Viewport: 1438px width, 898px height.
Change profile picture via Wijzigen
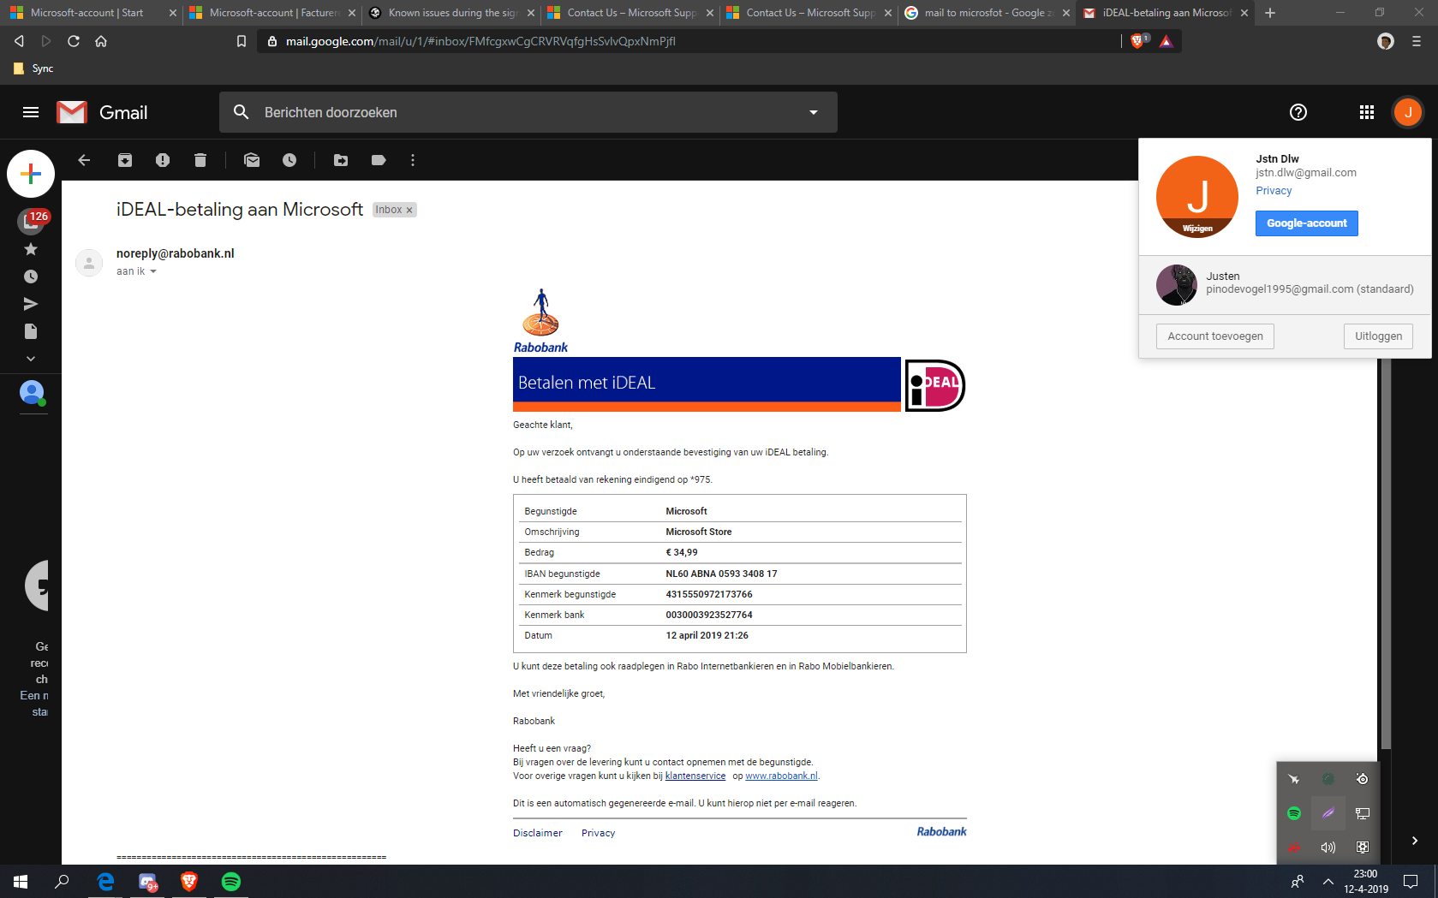click(x=1197, y=229)
